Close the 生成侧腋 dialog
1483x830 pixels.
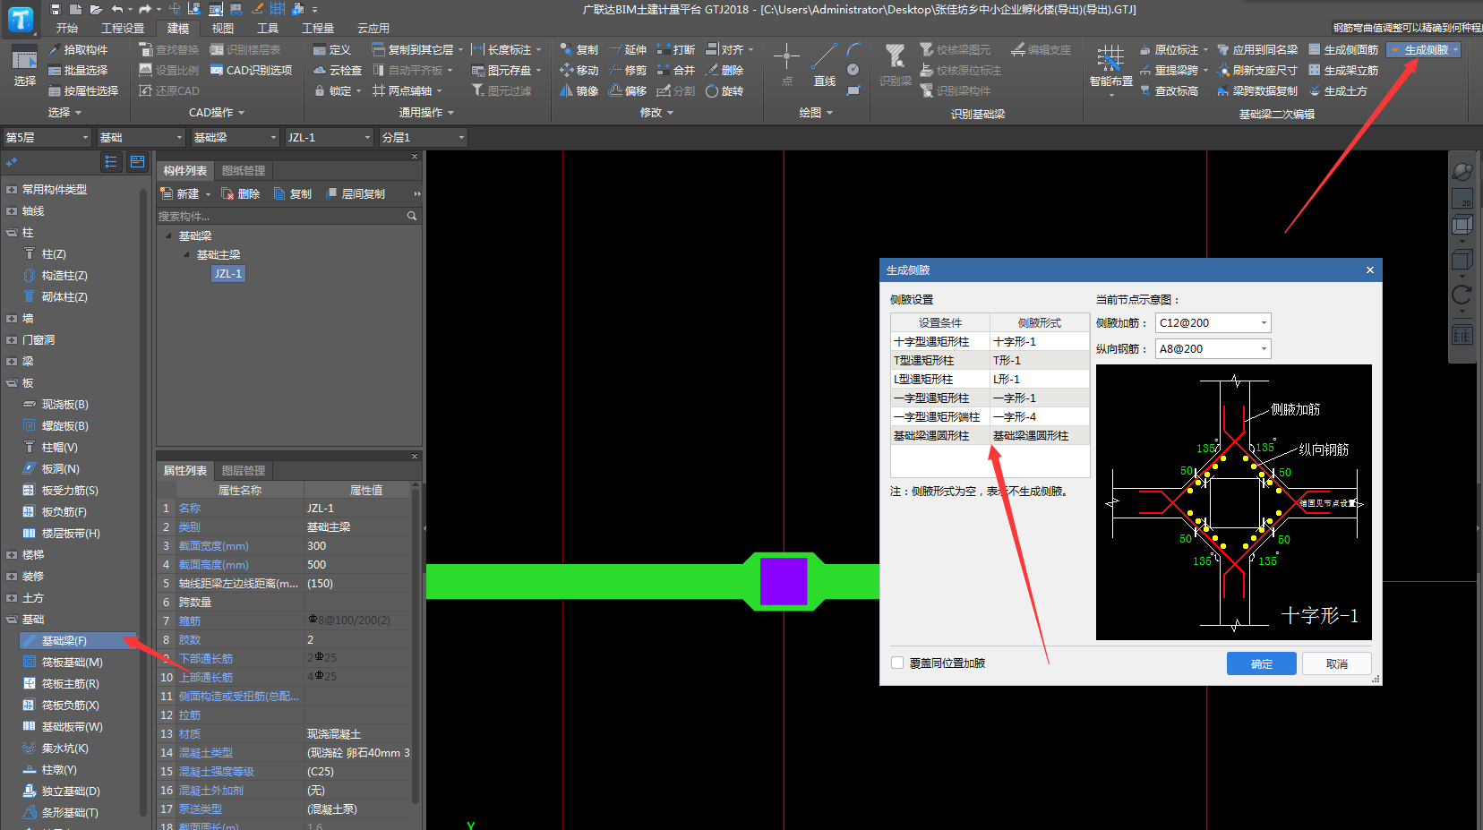pyautogui.click(x=1369, y=270)
